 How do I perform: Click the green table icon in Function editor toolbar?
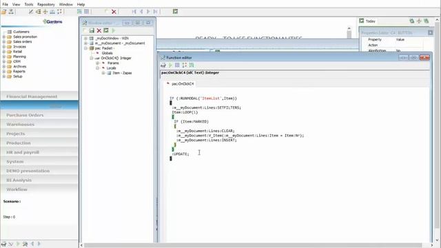tap(192, 65)
